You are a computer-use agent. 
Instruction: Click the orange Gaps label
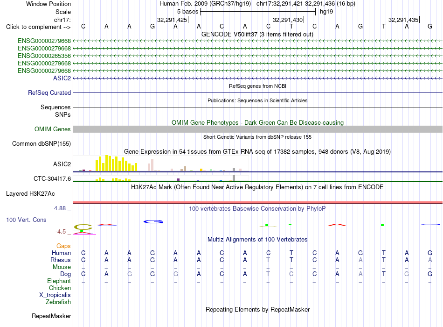pyautogui.click(x=63, y=246)
